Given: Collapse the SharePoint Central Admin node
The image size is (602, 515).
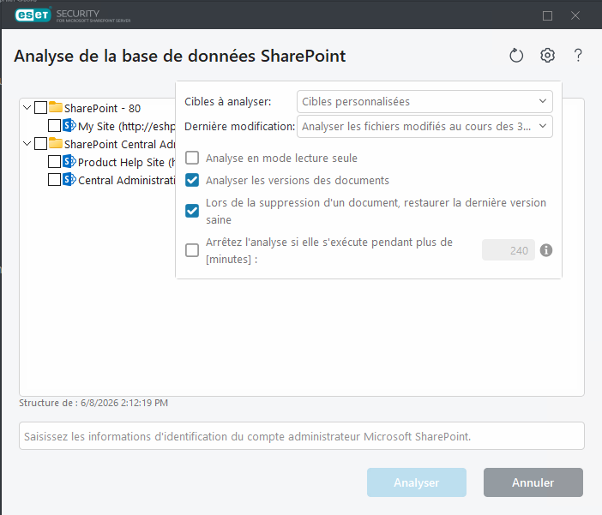Looking at the screenshot, I should click(x=27, y=143).
